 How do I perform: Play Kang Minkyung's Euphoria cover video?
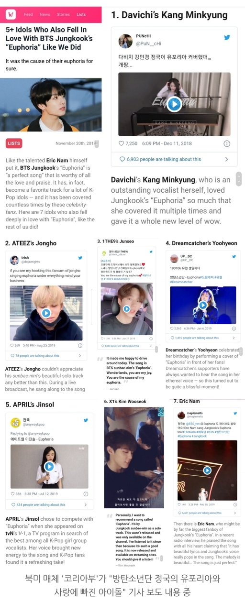point(174,104)
